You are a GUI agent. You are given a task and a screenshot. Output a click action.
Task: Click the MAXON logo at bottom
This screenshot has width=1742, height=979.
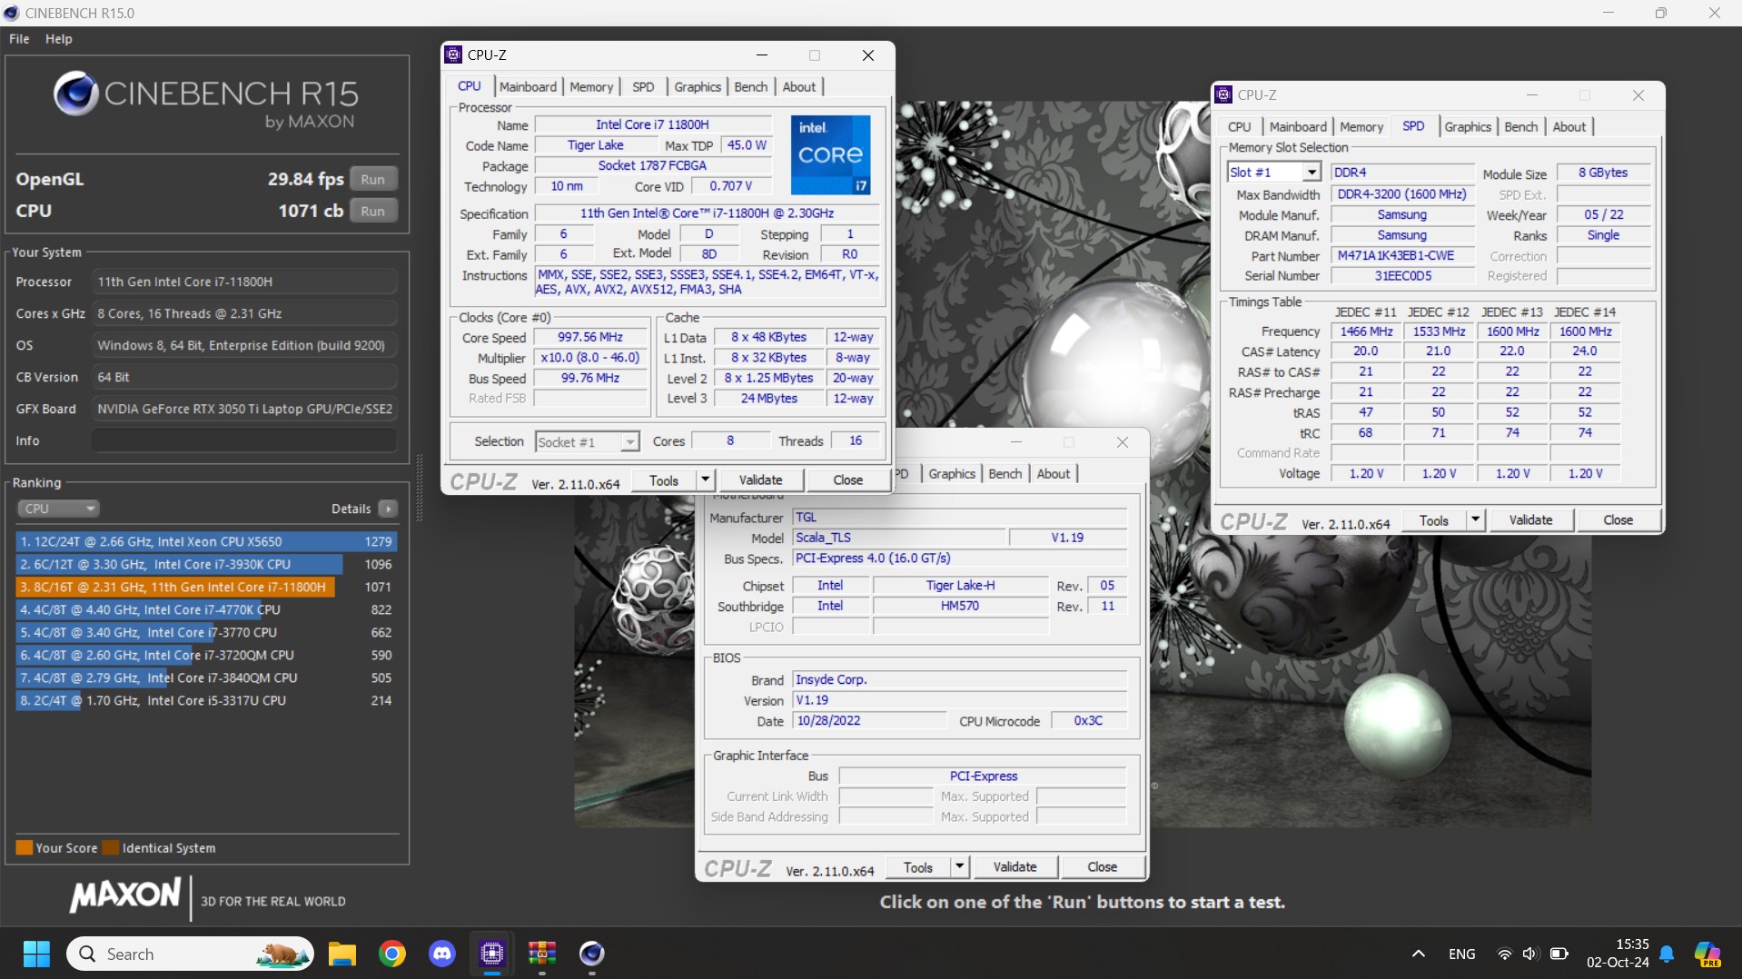tap(125, 895)
